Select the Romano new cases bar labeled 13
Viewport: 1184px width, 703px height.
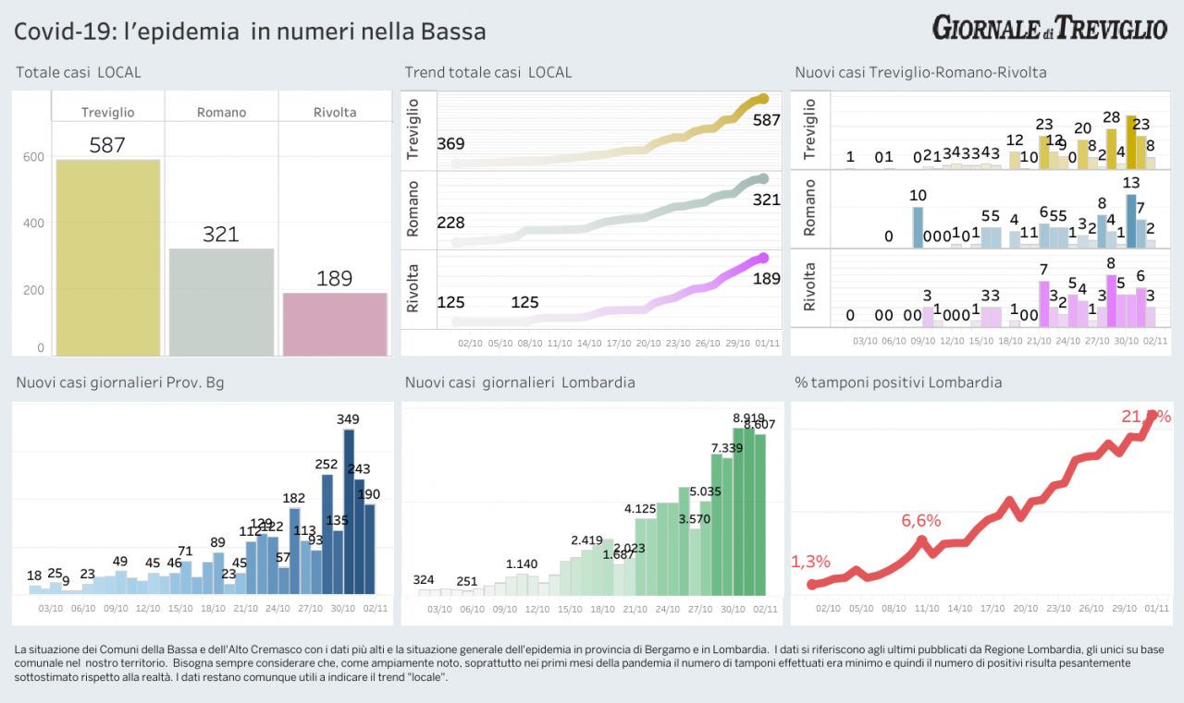tap(1130, 221)
